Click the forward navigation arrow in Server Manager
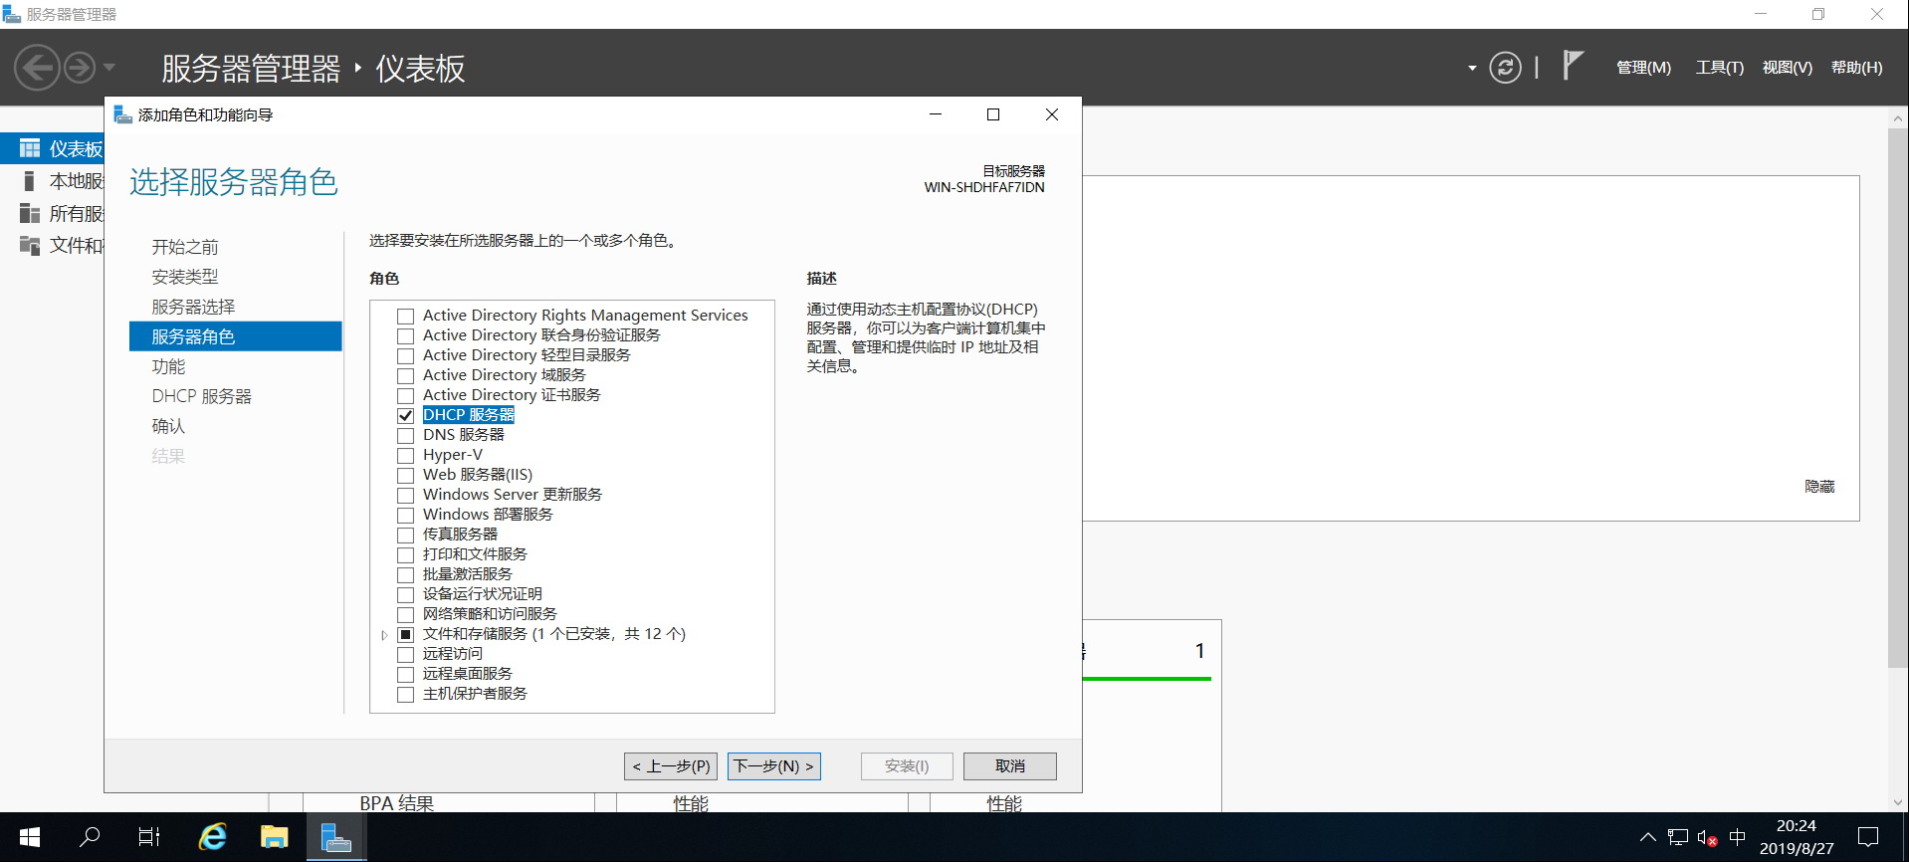This screenshot has height=862, width=1909. 80,68
